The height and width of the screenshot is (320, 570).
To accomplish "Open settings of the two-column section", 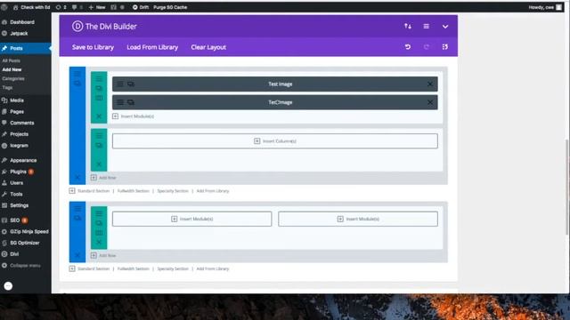I will click(x=77, y=209).
